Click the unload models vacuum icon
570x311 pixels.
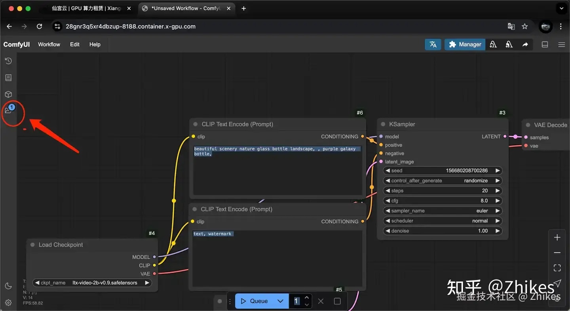coord(493,44)
